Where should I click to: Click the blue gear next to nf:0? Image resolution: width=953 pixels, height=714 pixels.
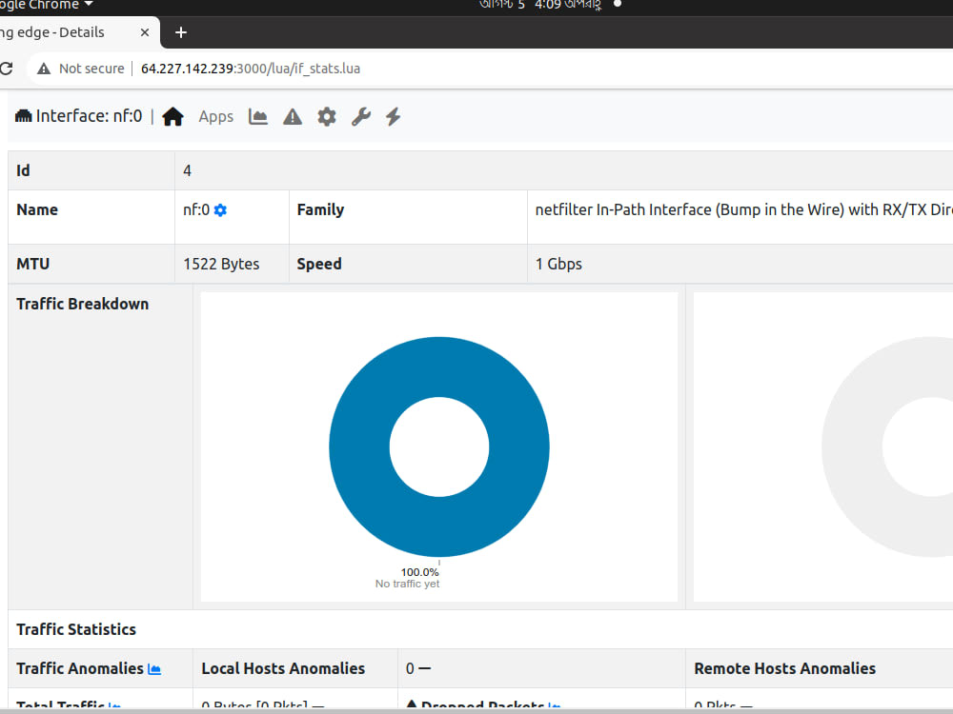221,210
